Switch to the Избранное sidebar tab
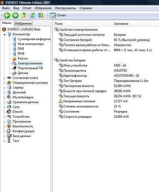 (23, 23)
